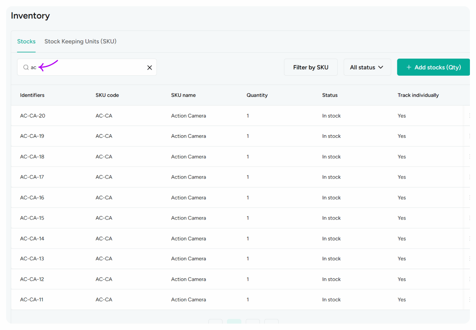Expand the status filter chevron

(380, 67)
